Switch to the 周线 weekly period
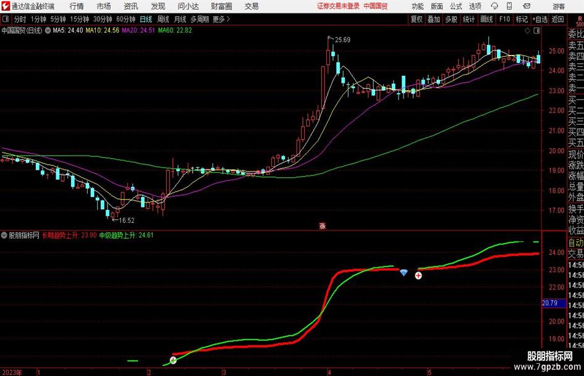584x376 pixels. coord(163,19)
